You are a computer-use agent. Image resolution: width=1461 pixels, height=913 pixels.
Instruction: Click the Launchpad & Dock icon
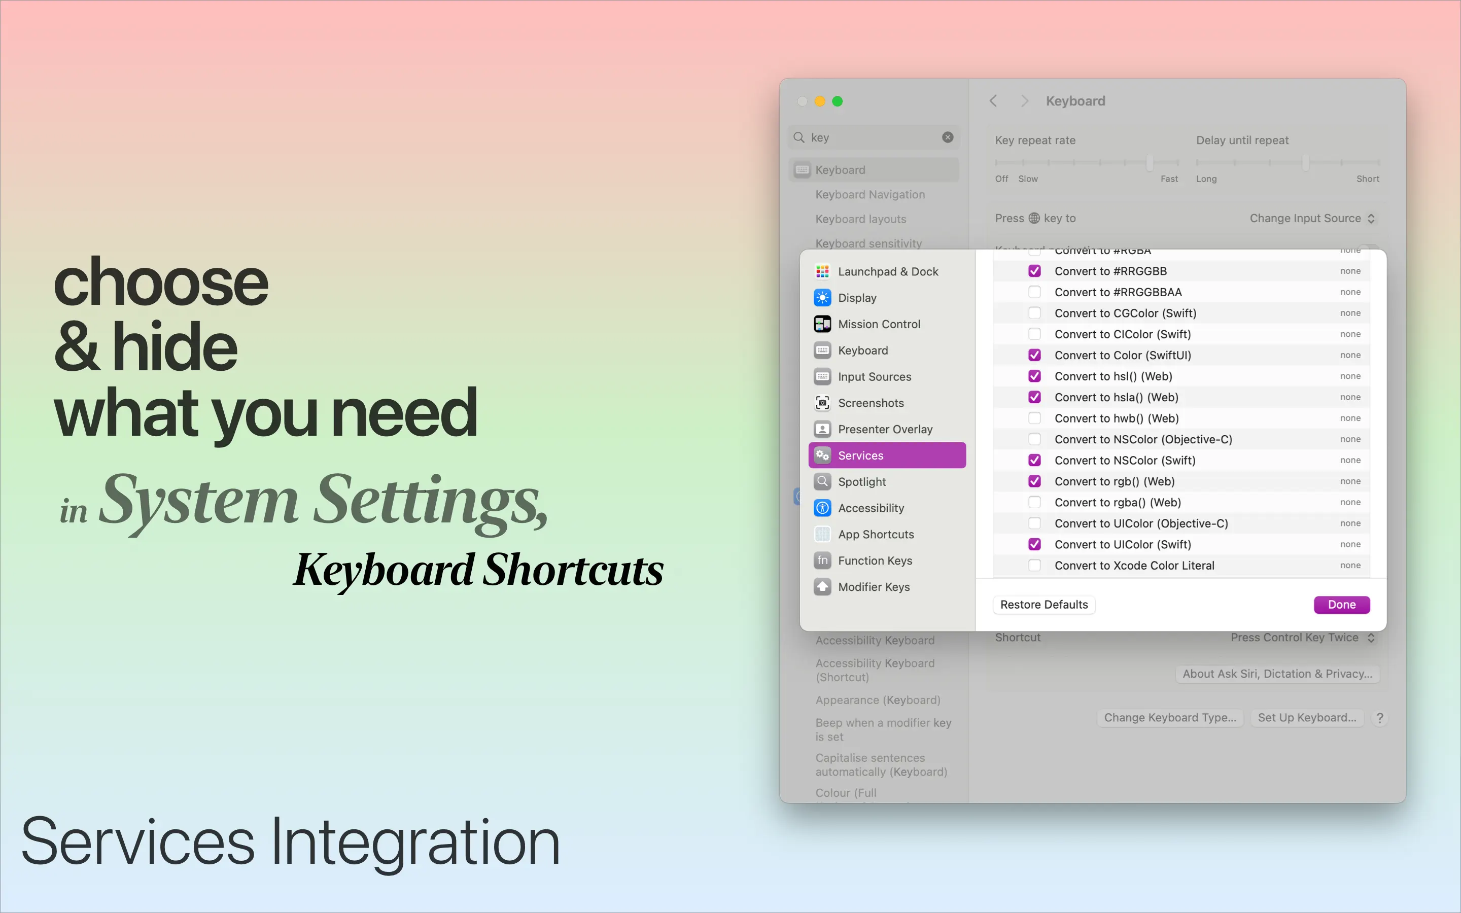click(822, 272)
